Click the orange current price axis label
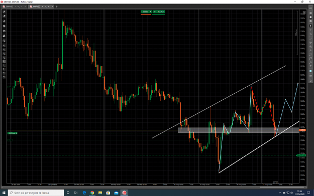The height and width of the screenshot is (196, 314). click(x=302, y=130)
